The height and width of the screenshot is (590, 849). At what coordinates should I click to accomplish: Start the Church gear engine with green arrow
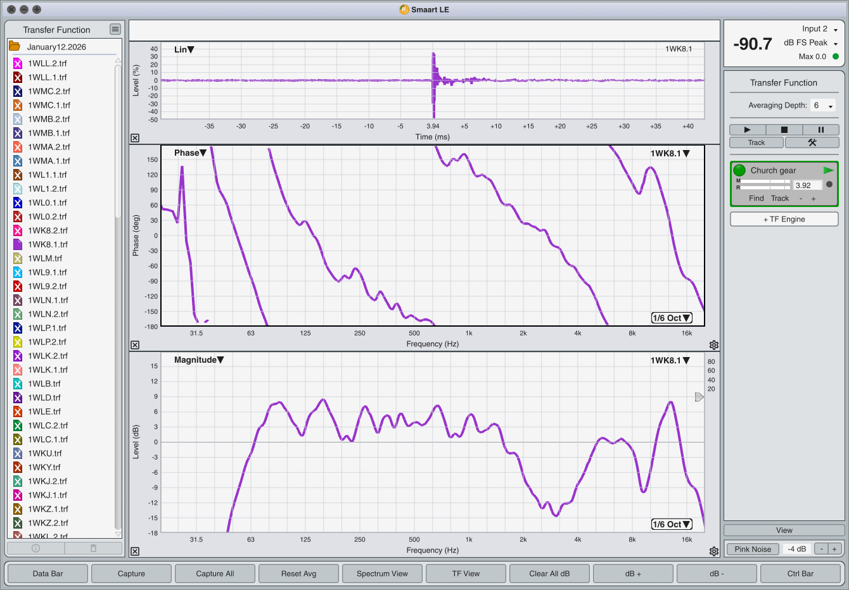click(828, 170)
